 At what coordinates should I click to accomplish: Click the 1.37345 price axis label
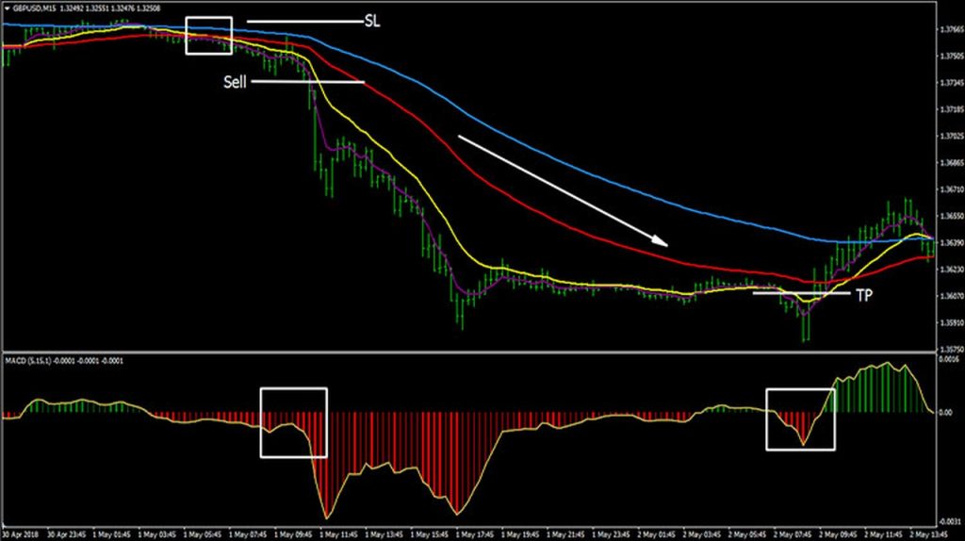951,83
